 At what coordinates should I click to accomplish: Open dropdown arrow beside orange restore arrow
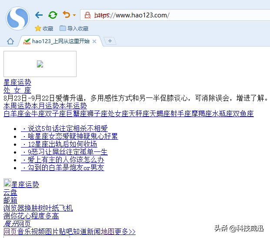coord(74,15)
